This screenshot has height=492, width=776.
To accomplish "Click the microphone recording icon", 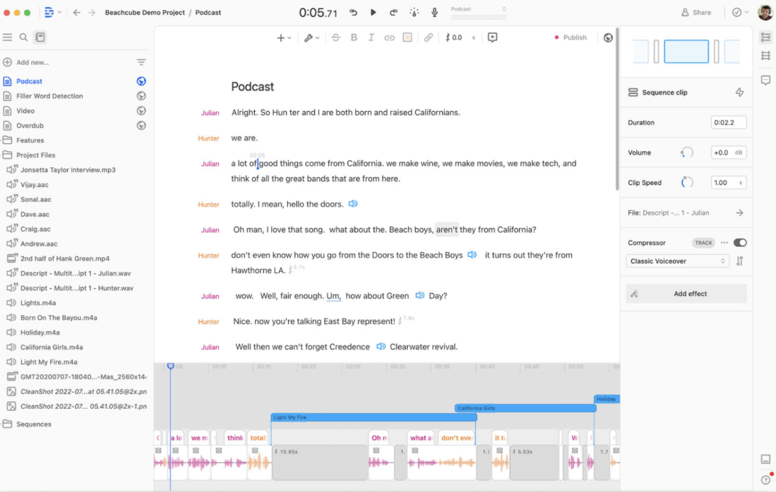I will [434, 12].
